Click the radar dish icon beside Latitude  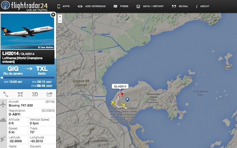[3, 139]
